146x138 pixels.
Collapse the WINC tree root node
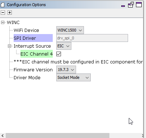point(3,22)
